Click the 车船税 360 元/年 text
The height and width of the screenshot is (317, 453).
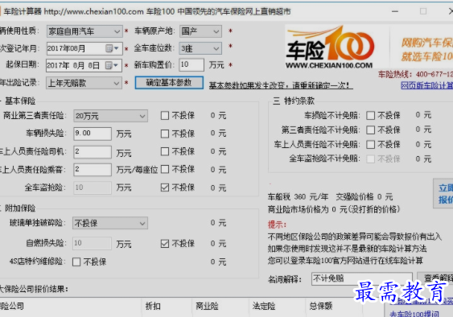click(x=298, y=197)
